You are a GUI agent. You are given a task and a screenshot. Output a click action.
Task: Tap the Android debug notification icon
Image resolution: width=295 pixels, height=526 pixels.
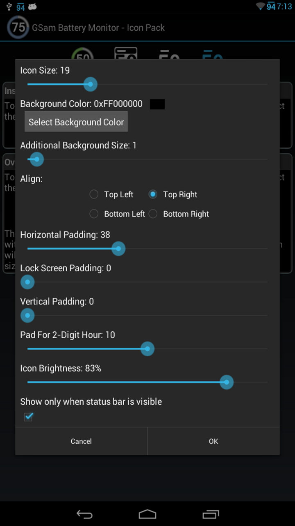(32, 7)
